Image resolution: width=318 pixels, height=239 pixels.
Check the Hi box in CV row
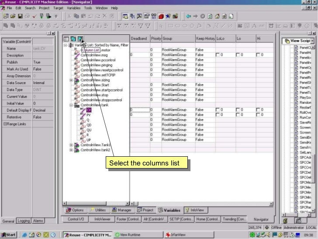coord(258,110)
